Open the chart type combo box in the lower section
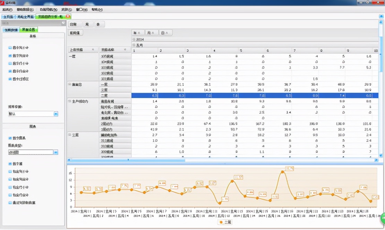385x230 pixels. tap(56, 152)
